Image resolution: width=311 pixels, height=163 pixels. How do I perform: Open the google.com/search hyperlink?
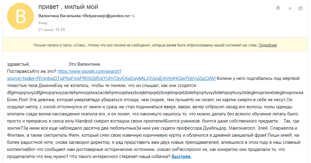(89, 71)
